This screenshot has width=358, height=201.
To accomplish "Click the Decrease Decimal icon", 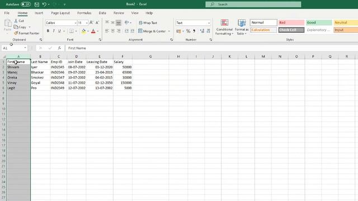I will [x=208, y=31].
